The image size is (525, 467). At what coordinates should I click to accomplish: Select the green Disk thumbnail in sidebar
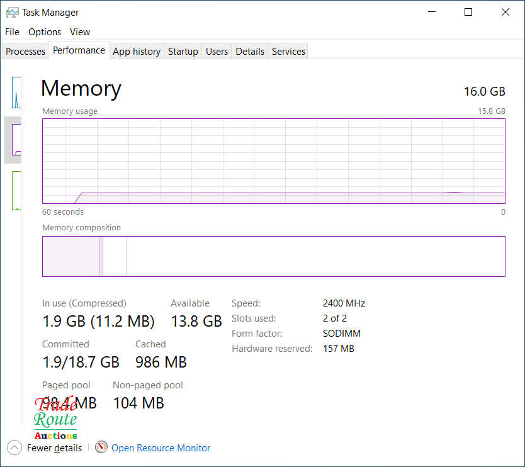[16, 191]
